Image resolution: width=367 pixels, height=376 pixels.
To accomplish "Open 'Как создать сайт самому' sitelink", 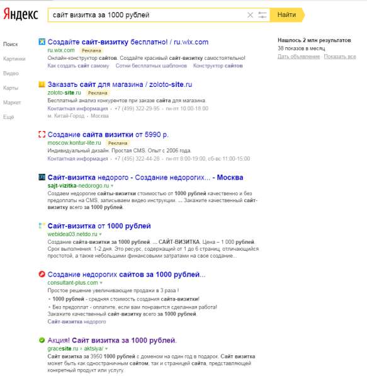I will tap(78, 66).
